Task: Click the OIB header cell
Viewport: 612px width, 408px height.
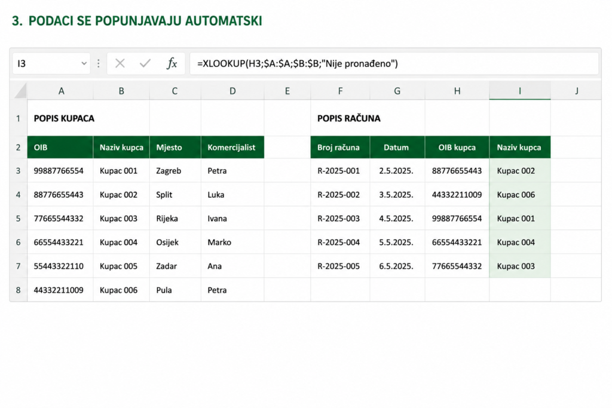Action: [60, 147]
